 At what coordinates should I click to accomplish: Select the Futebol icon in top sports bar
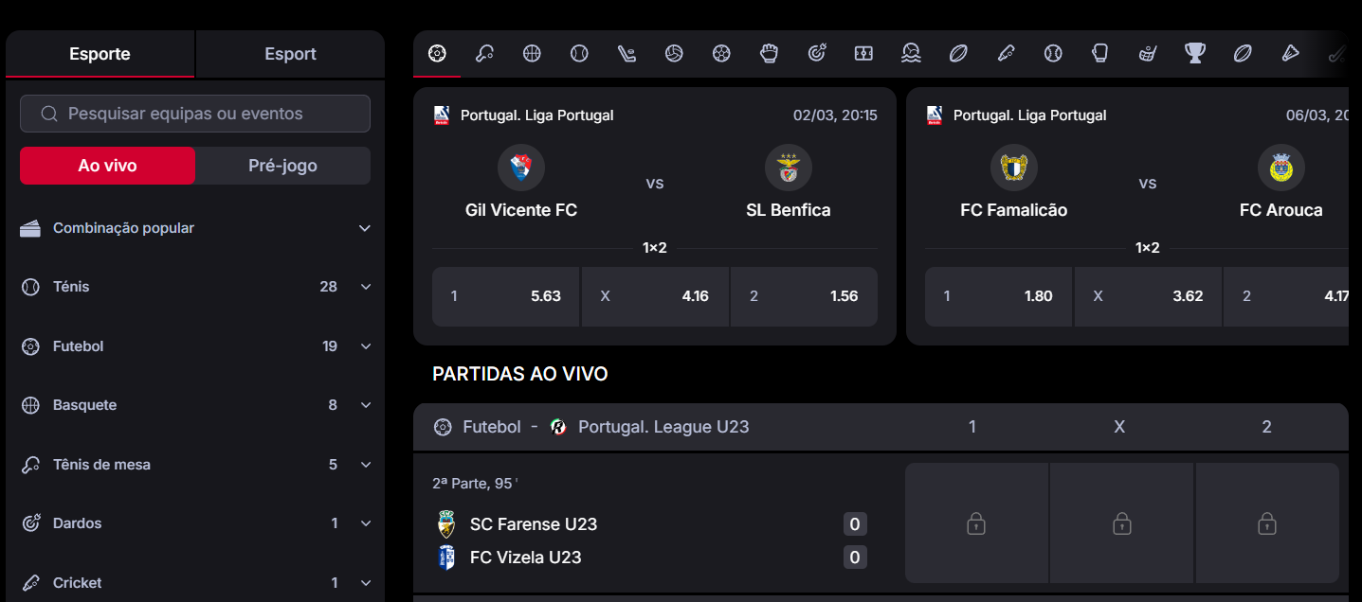tap(436, 53)
